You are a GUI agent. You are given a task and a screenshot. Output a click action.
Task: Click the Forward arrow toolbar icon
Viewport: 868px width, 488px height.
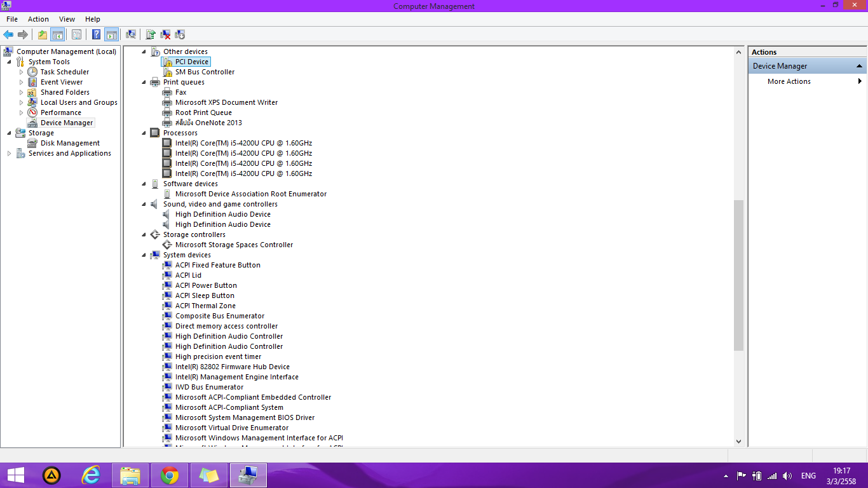click(x=23, y=34)
